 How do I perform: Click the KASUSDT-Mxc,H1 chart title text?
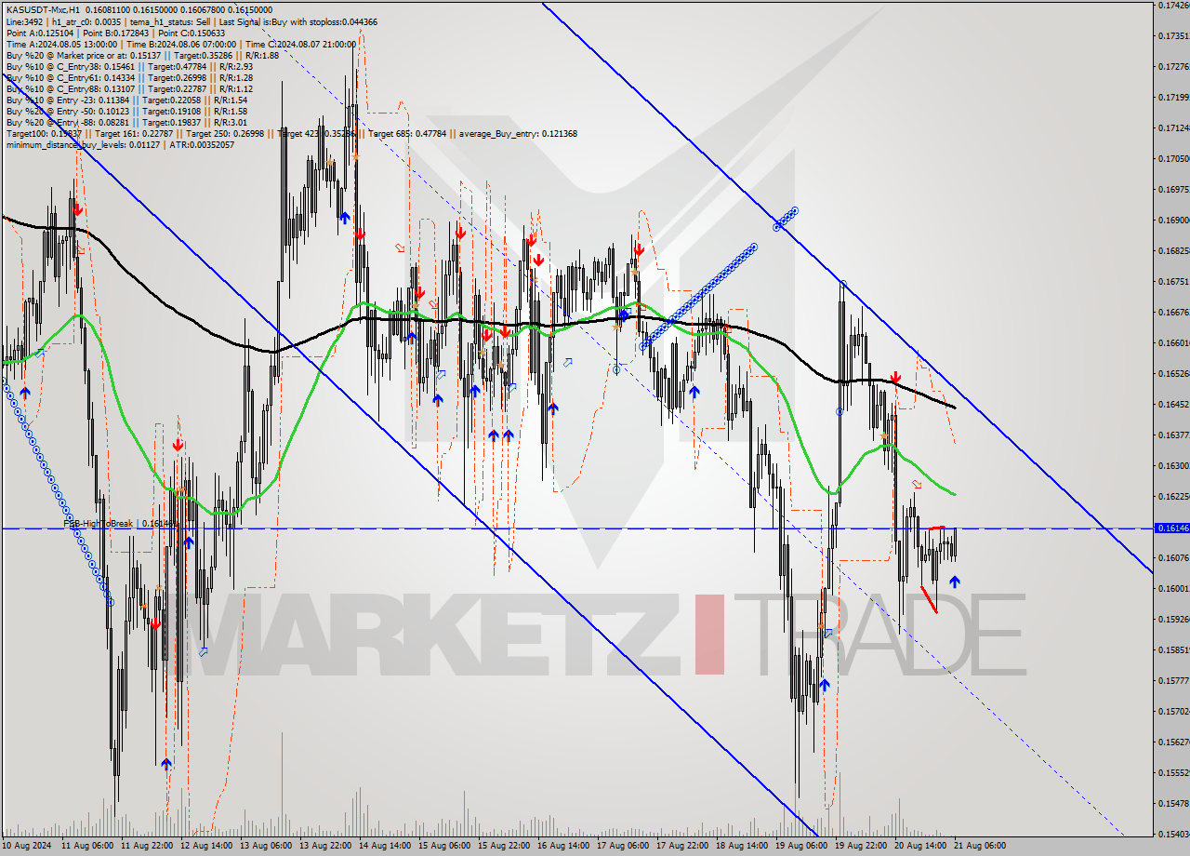43,9
